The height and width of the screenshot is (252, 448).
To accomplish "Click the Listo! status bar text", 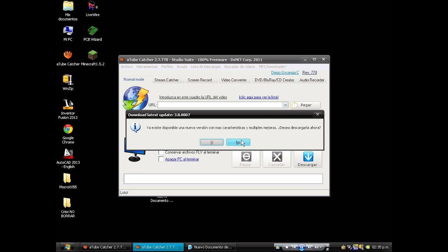I will pyautogui.click(x=124, y=192).
